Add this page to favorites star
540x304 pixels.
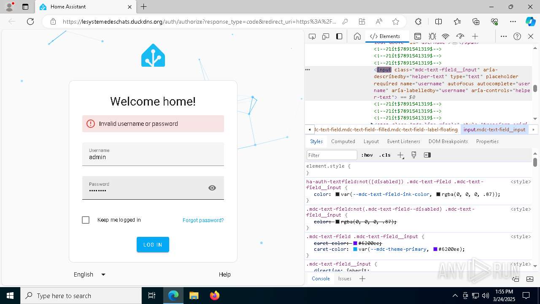[395, 22]
